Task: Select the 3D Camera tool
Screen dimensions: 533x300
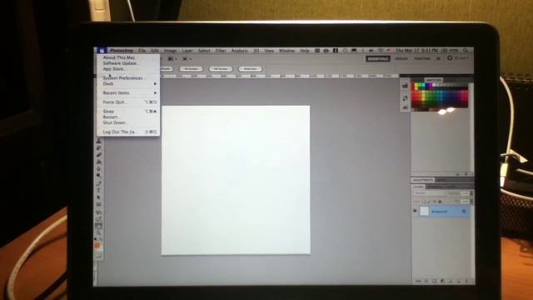Action: (x=98, y=219)
